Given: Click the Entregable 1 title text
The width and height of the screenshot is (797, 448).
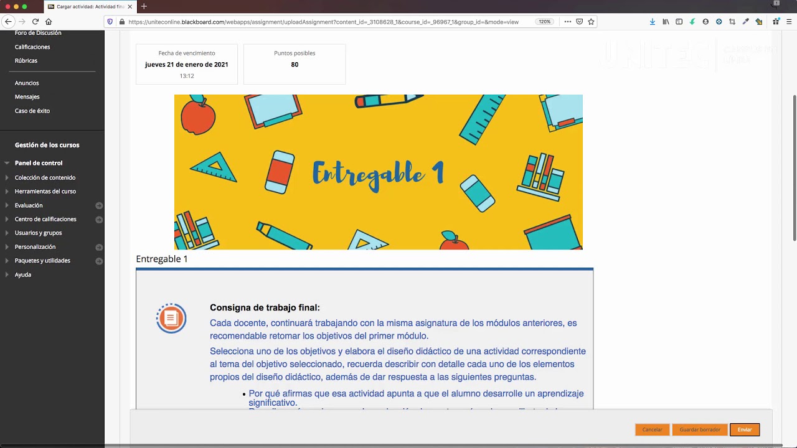Looking at the screenshot, I should pos(162,259).
